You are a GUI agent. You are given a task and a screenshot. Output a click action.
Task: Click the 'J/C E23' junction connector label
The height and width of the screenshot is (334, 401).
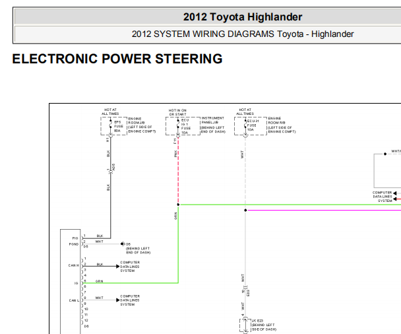tap(257, 321)
